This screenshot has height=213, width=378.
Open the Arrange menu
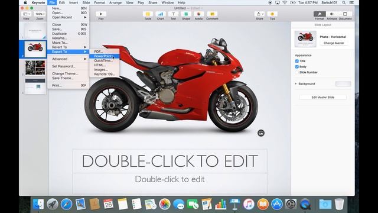pyautogui.click(x=115, y=2)
